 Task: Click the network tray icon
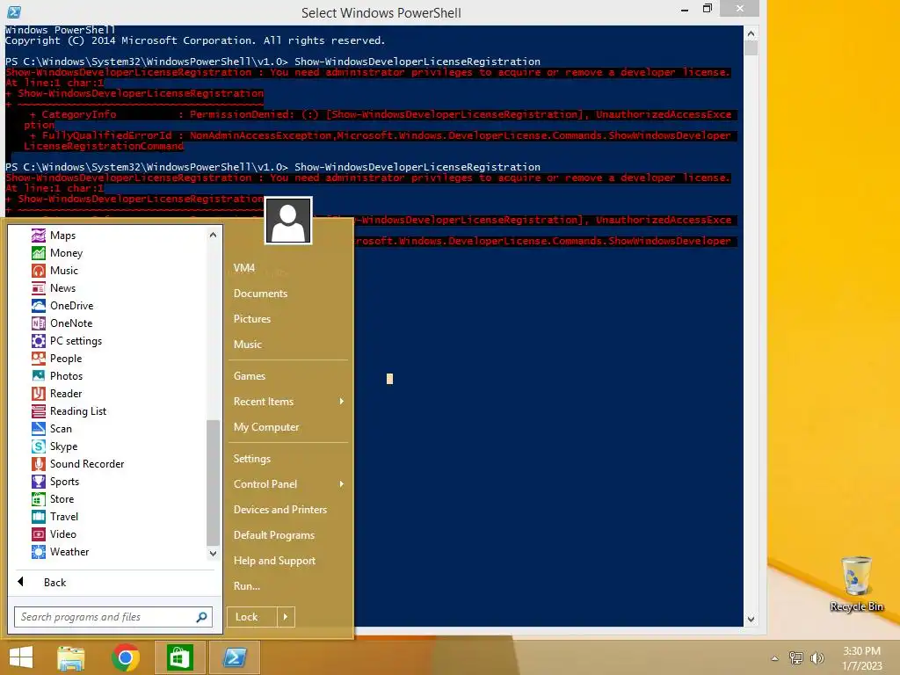point(796,657)
